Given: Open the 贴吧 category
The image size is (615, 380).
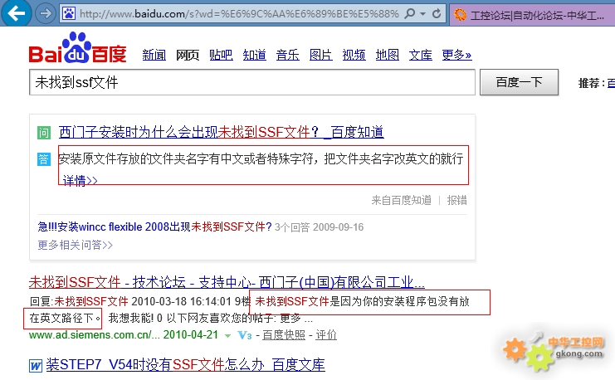Looking at the screenshot, I should point(221,55).
